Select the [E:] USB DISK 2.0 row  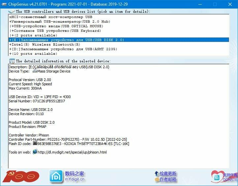tap(119, 40)
